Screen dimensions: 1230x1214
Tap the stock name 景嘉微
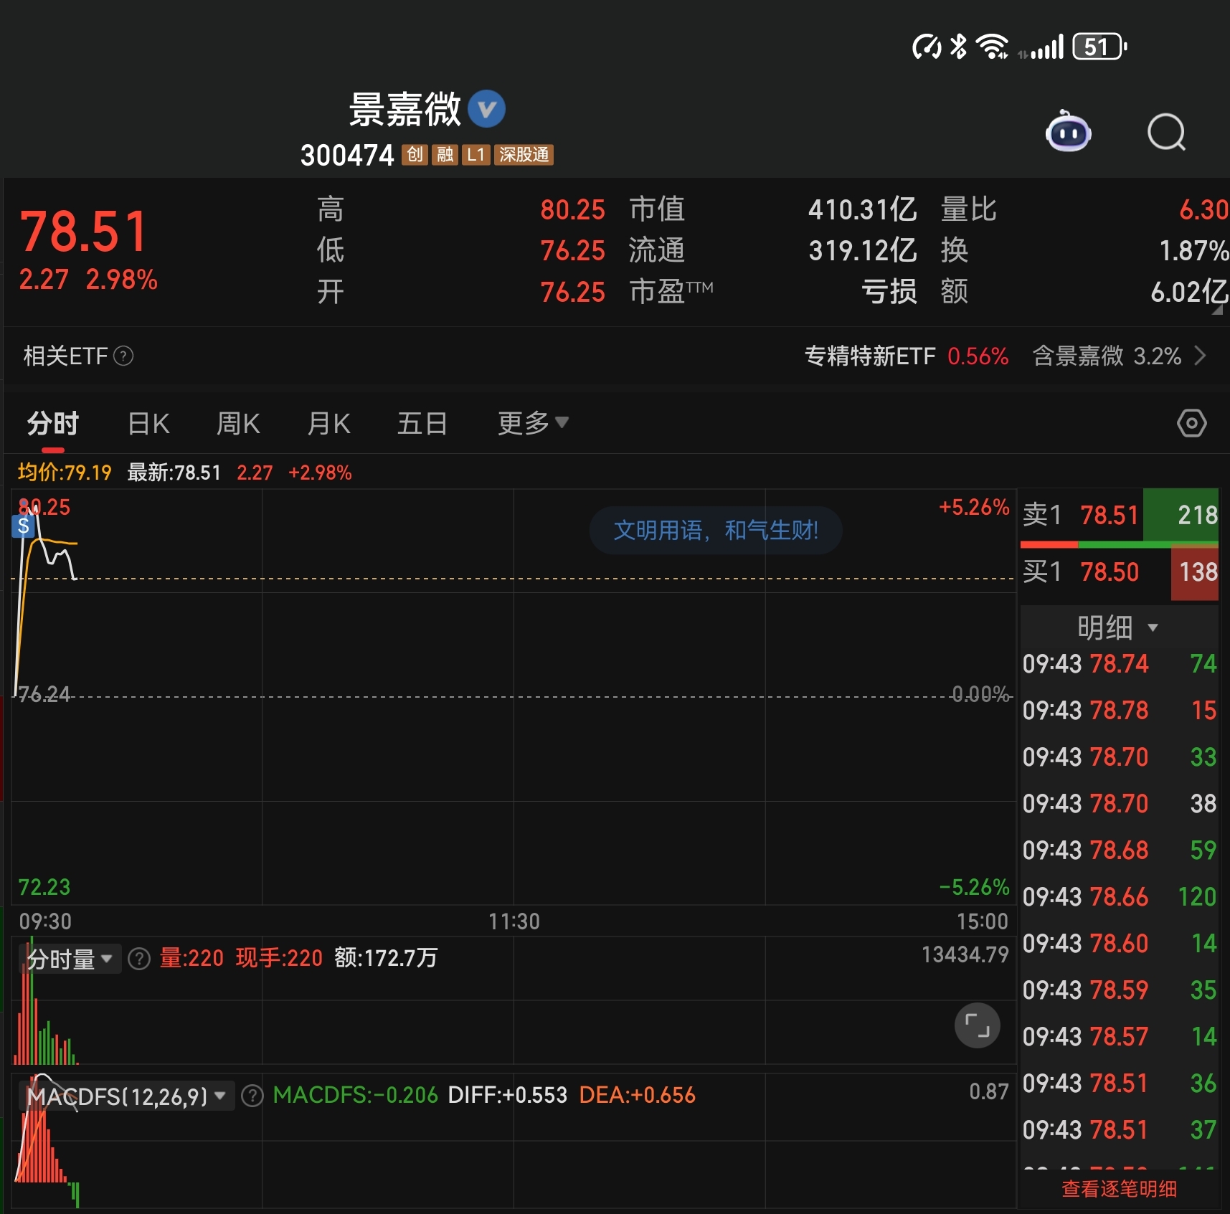pyautogui.click(x=405, y=109)
